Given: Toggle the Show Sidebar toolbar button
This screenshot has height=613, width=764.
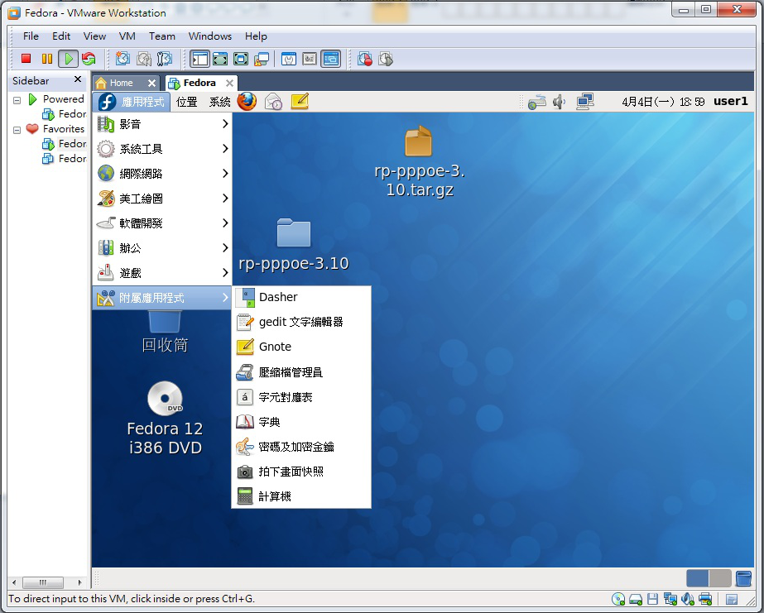Looking at the screenshot, I should click(199, 59).
